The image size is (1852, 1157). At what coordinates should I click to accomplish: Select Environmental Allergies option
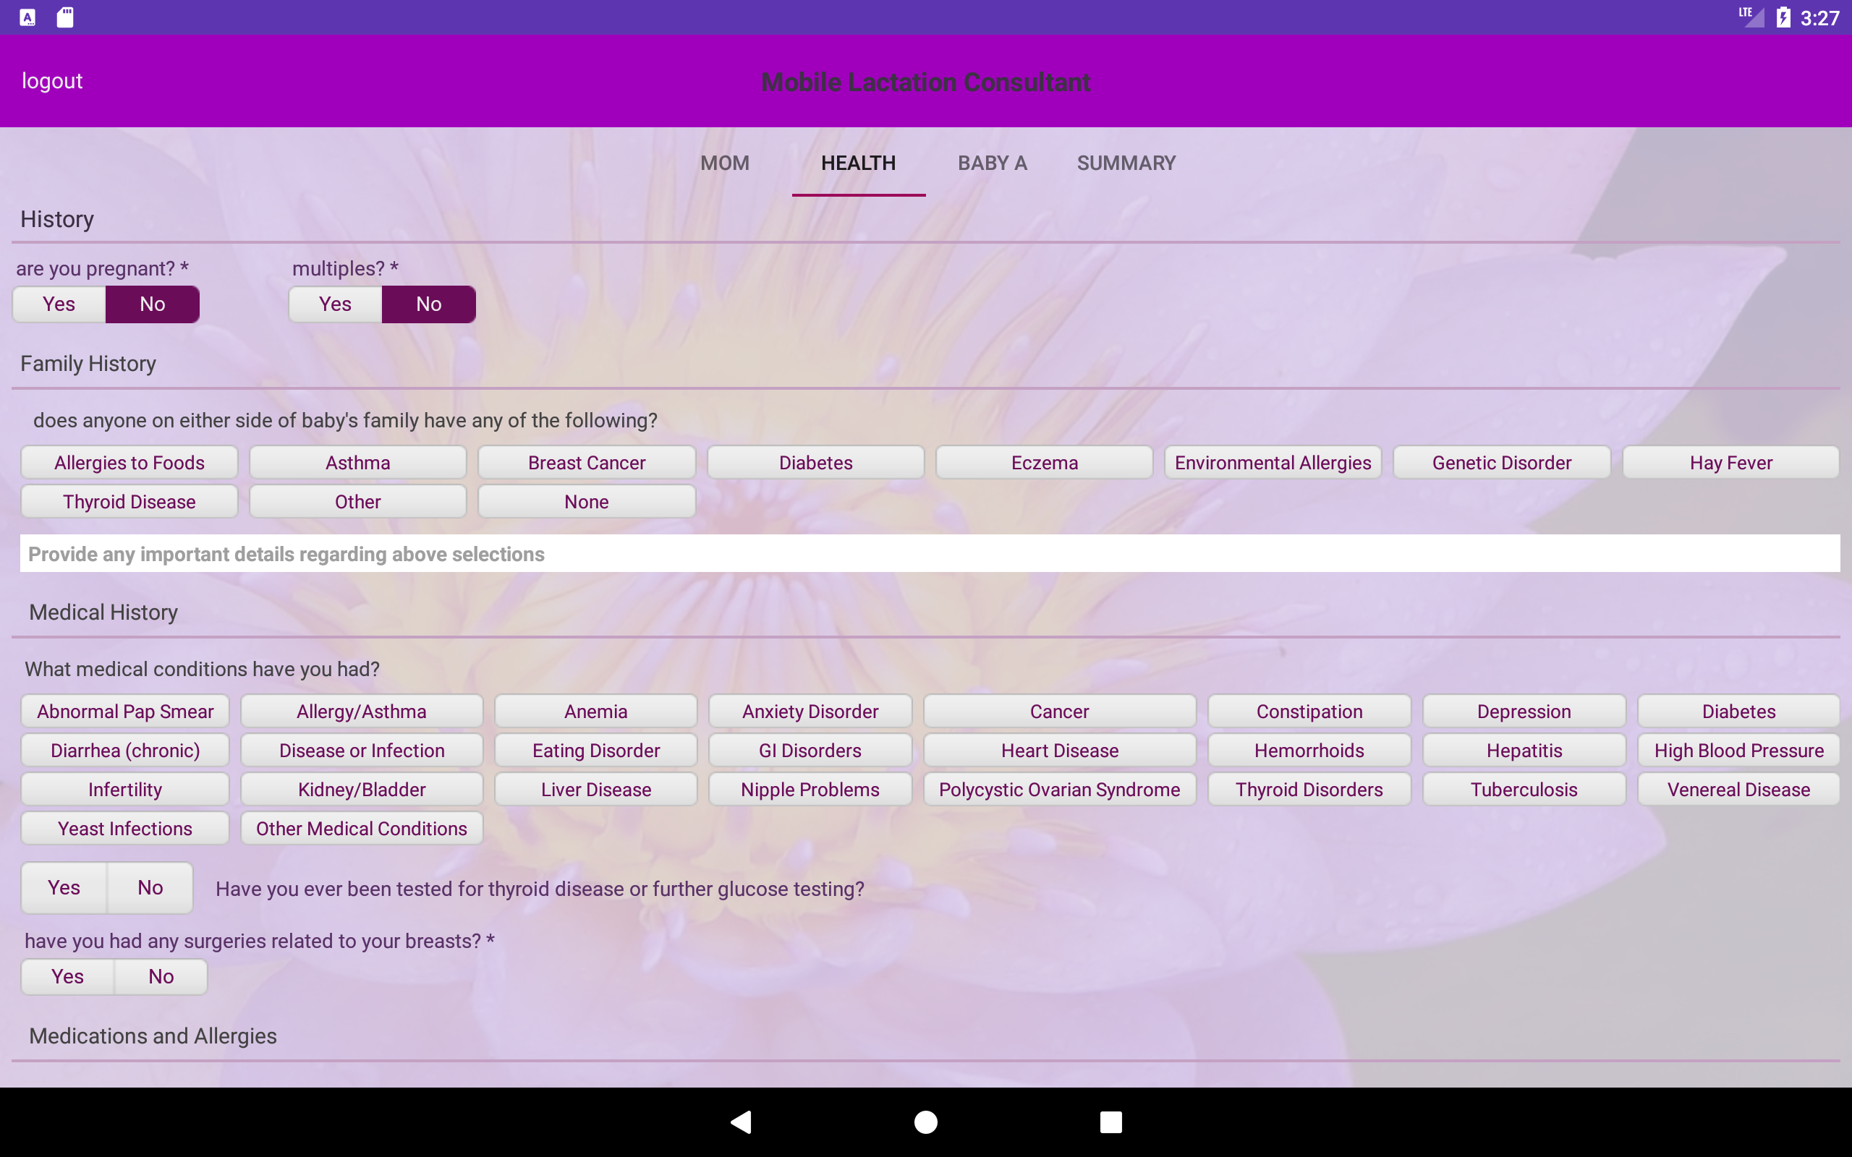(1273, 462)
